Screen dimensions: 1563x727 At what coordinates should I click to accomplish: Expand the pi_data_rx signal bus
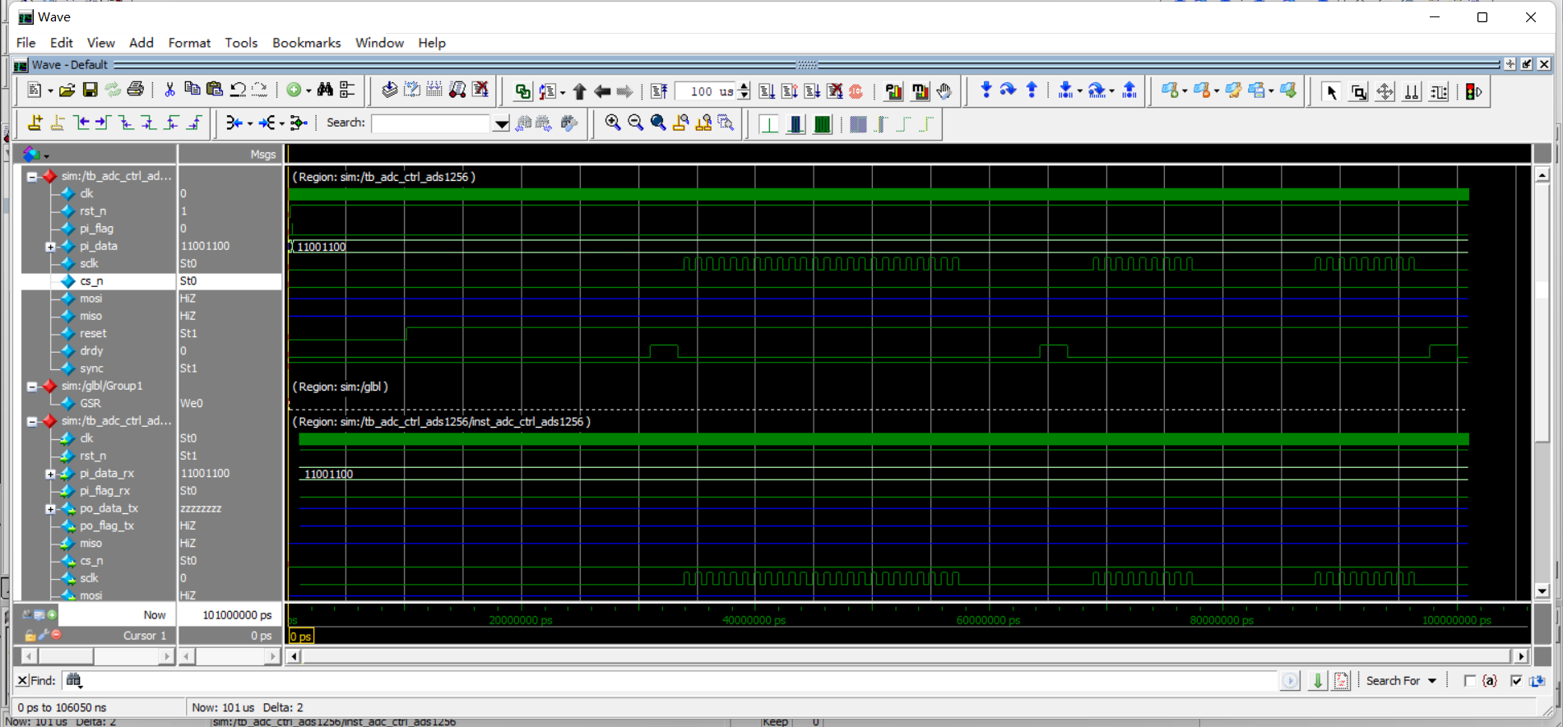tap(50, 474)
